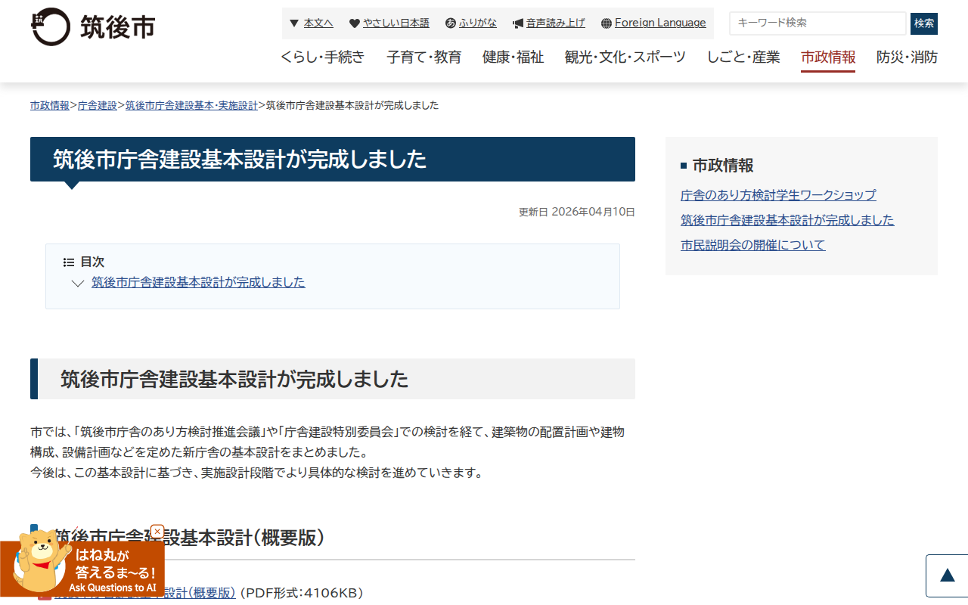Open the くらし・手続き menu
This screenshot has width=968, height=605.
point(322,57)
